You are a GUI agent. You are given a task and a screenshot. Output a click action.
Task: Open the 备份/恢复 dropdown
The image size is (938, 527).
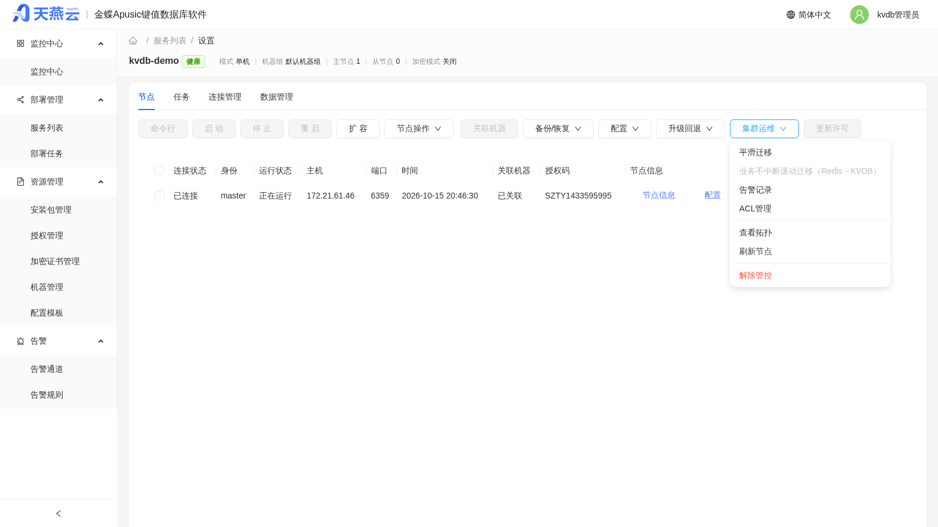point(558,129)
